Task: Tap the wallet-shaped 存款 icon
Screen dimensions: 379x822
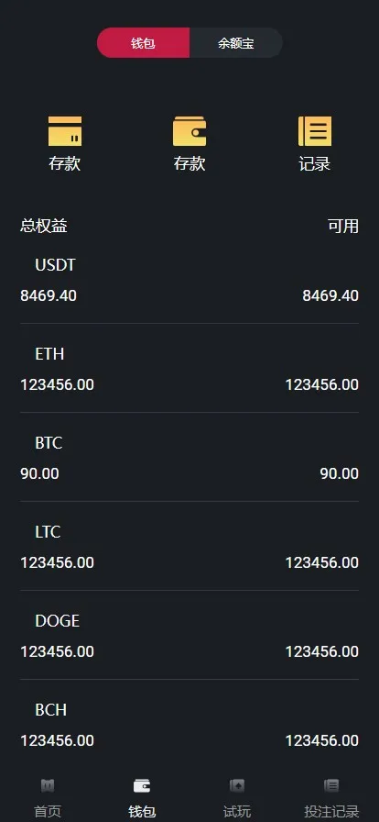Action: (189, 131)
